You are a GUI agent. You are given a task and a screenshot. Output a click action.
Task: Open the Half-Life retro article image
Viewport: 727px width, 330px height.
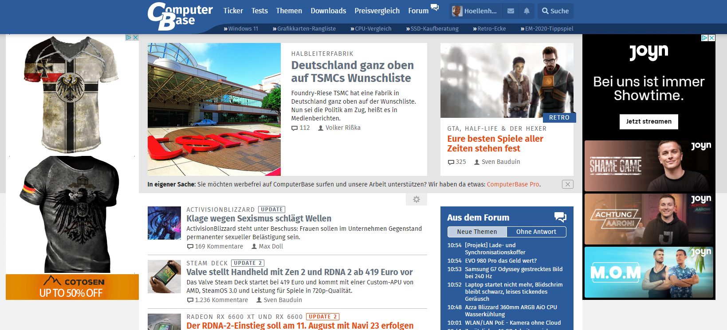pyautogui.click(x=507, y=80)
